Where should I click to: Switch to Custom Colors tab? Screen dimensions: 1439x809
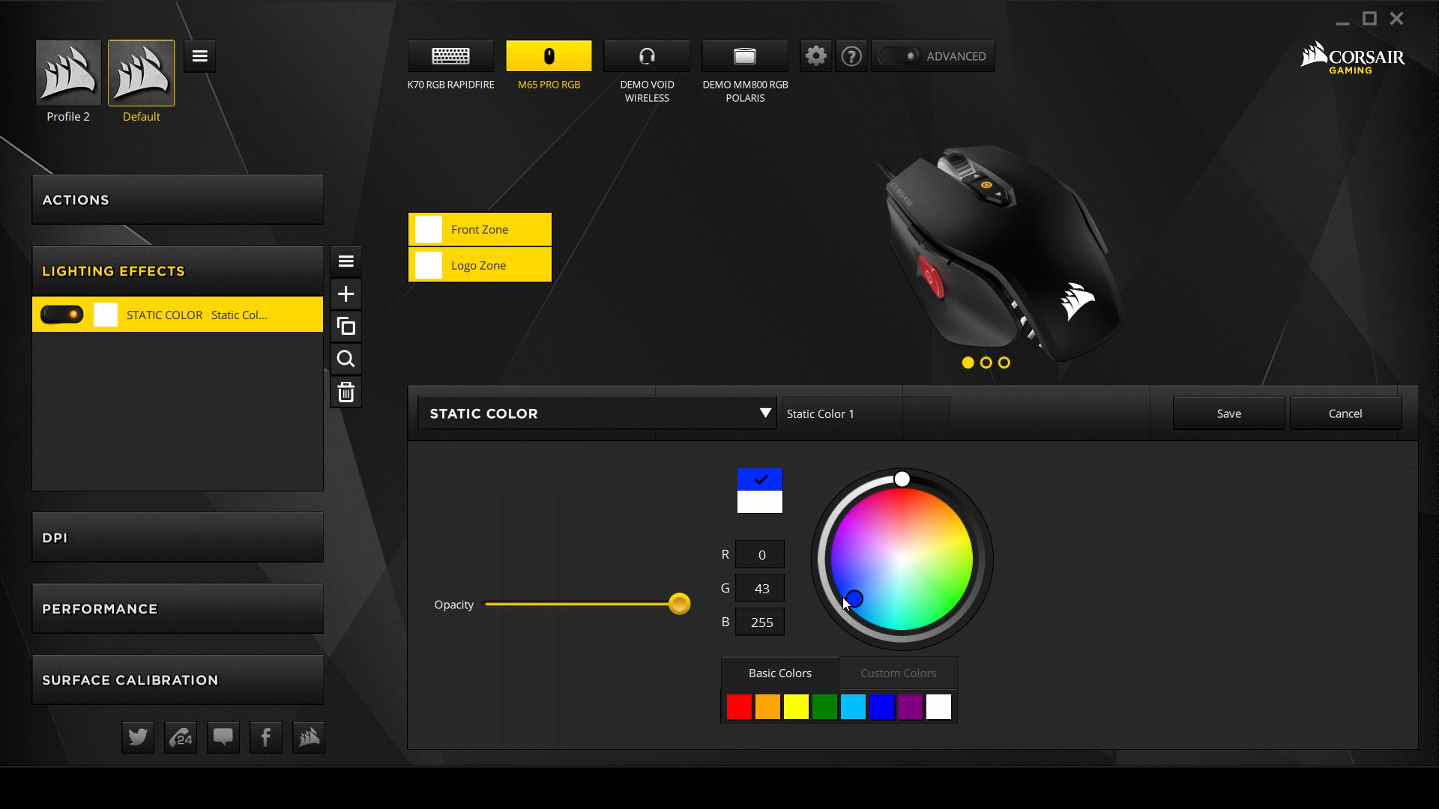(897, 673)
